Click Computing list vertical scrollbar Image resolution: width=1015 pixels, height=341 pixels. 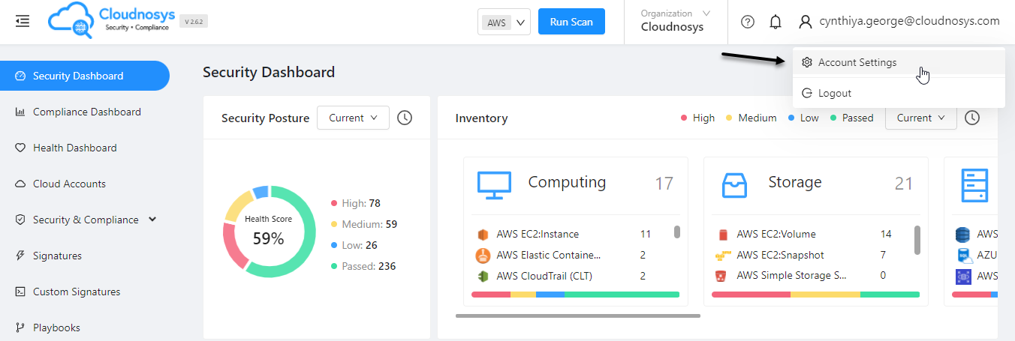click(677, 232)
